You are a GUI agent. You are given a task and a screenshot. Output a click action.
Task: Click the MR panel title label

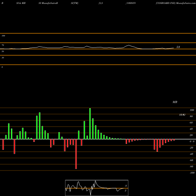click(x=175, y=102)
